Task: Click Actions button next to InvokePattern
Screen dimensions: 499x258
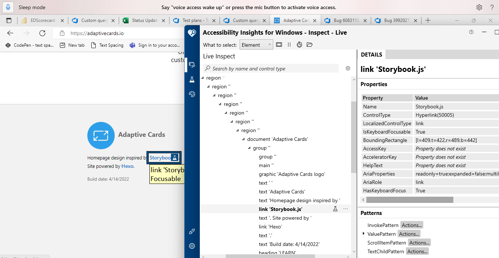Action: 412,225
